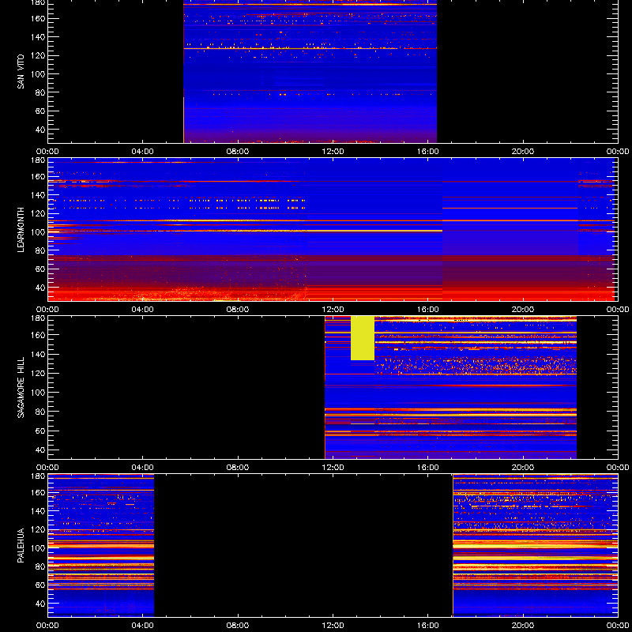Image resolution: width=632 pixels, height=632 pixels.
Task: Click Palehua's early-morning spectrogram segment before 04:30
Action: (x=101, y=545)
